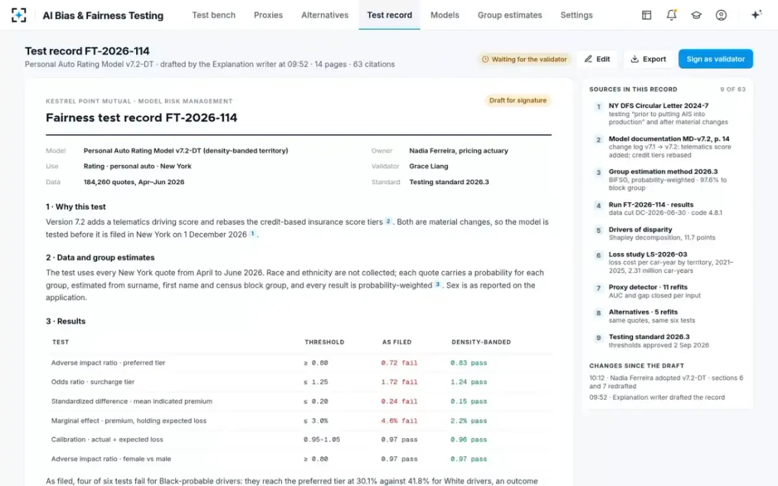Click the AS FILED column header
This screenshot has height=486, width=778.
pyautogui.click(x=397, y=342)
